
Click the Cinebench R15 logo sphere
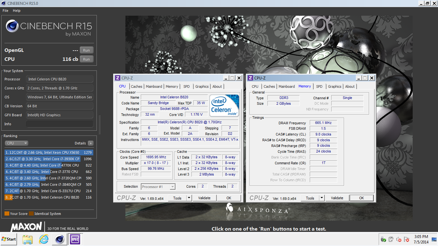pyautogui.click(x=12, y=26)
